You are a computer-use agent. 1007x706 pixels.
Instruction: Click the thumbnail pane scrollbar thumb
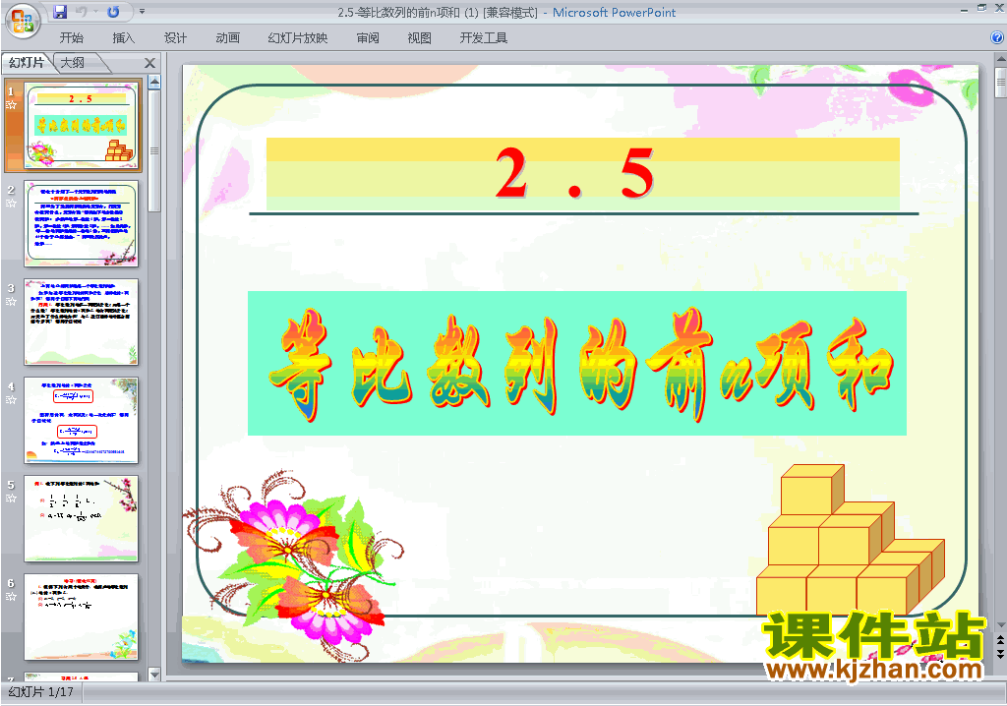[154, 151]
